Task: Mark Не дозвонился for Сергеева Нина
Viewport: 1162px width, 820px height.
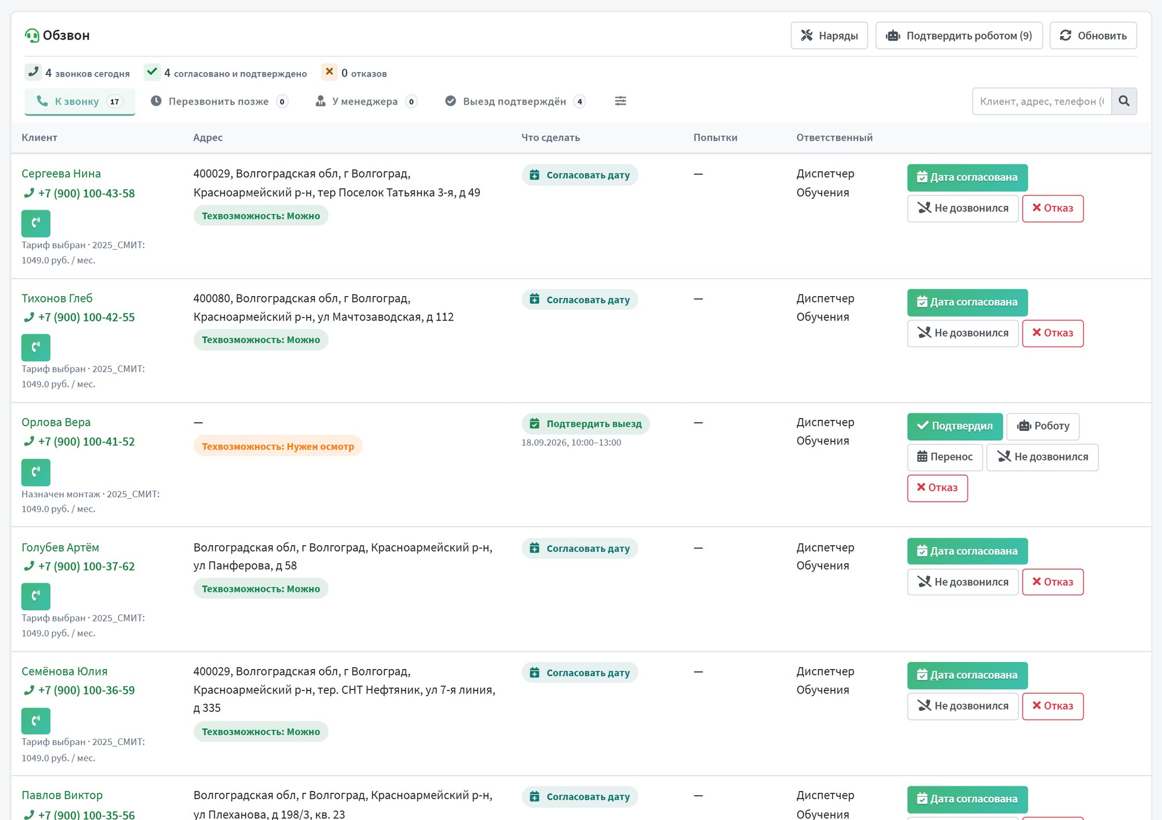Action: [963, 208]
